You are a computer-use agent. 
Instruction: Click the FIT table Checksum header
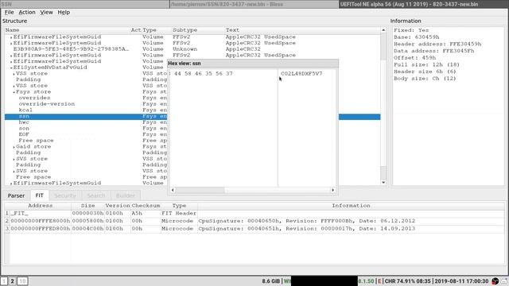[146, 206]
